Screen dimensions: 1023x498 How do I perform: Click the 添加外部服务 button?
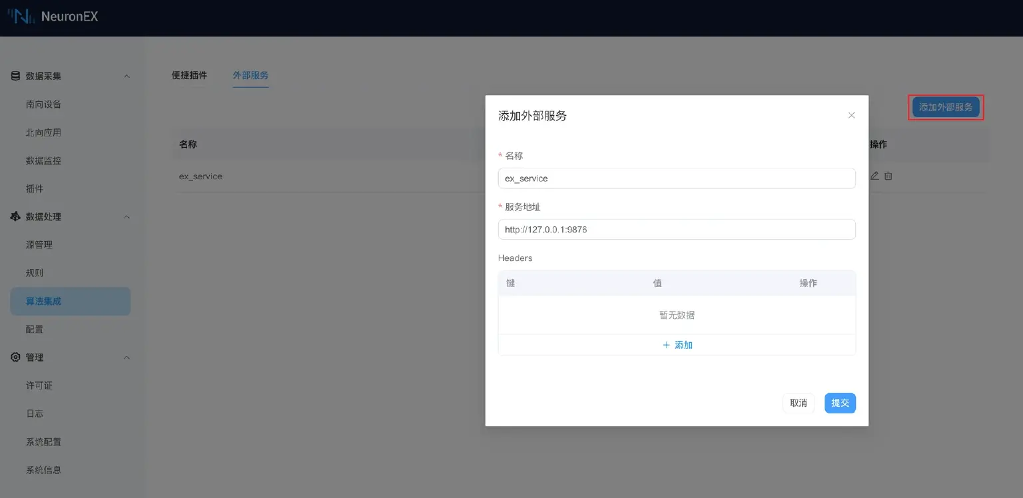click(x=946, y=107)
